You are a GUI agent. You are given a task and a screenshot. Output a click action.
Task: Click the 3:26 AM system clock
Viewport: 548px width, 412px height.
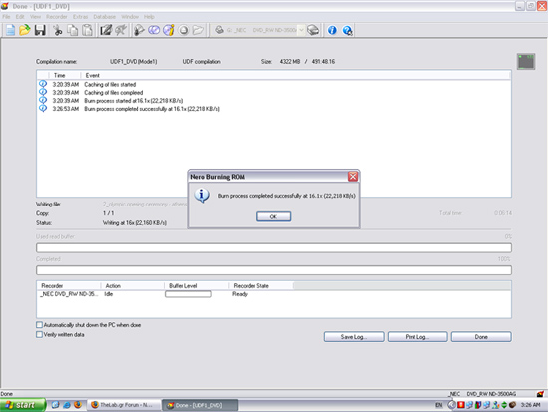tap(530, 405)
